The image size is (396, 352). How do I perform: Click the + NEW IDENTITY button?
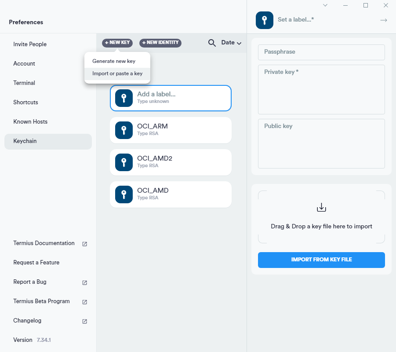160,43
